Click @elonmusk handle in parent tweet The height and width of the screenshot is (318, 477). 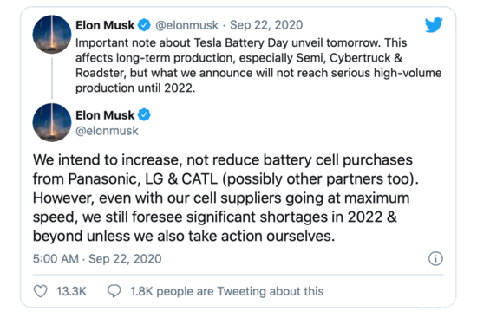186,25
